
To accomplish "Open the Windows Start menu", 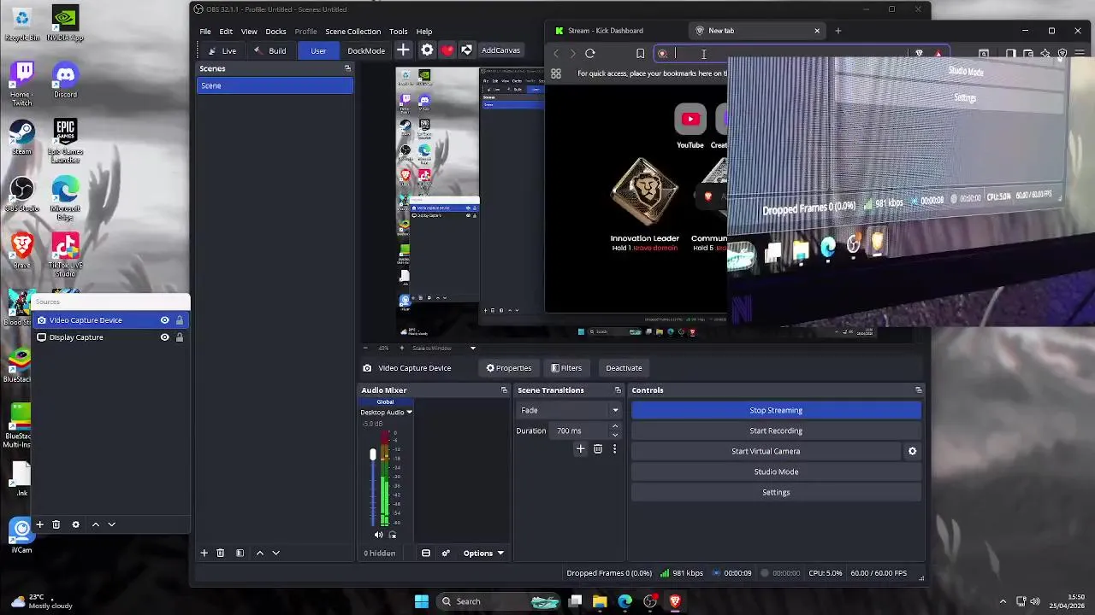I will (x=422, y=601).
